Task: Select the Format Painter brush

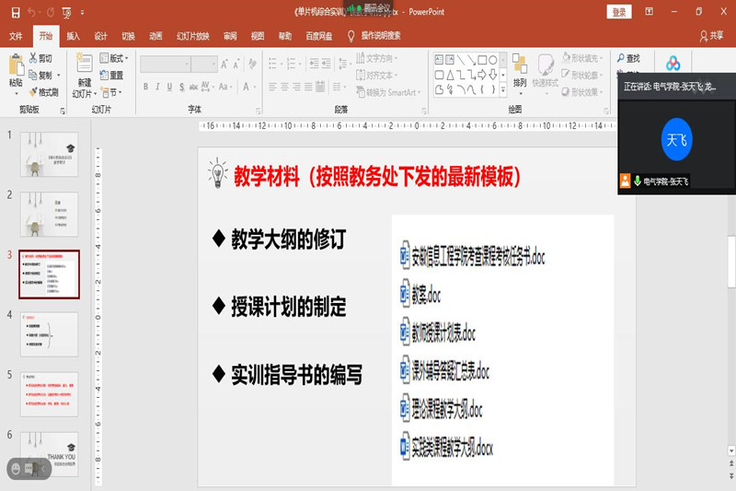Action: (43, 92)
